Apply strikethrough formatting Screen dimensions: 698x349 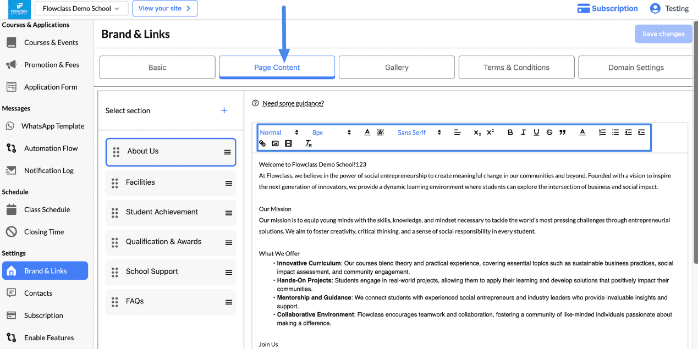coord(549,132)
